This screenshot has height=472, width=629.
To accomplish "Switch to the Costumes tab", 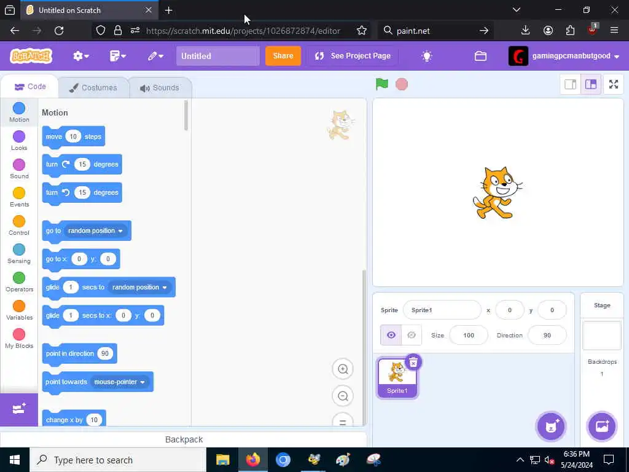I will pyautogui.click(x=93, y=87).
